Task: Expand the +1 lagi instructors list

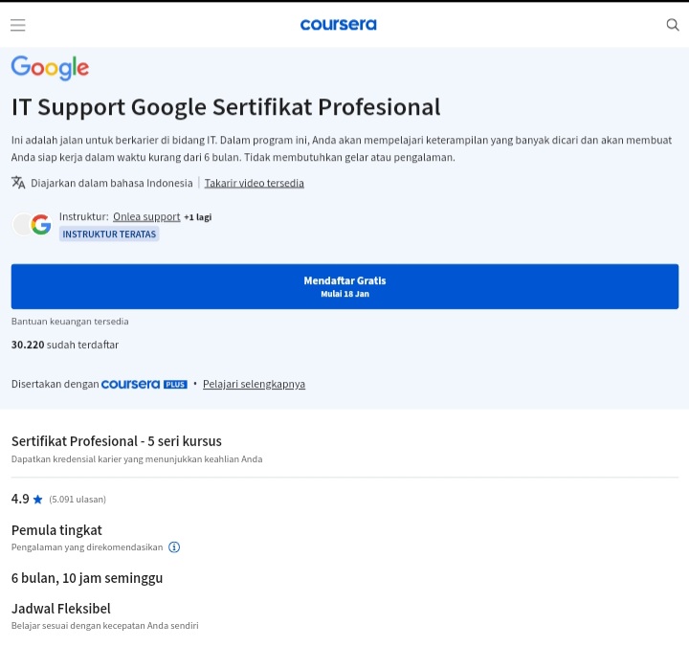Action: point(198,217)
